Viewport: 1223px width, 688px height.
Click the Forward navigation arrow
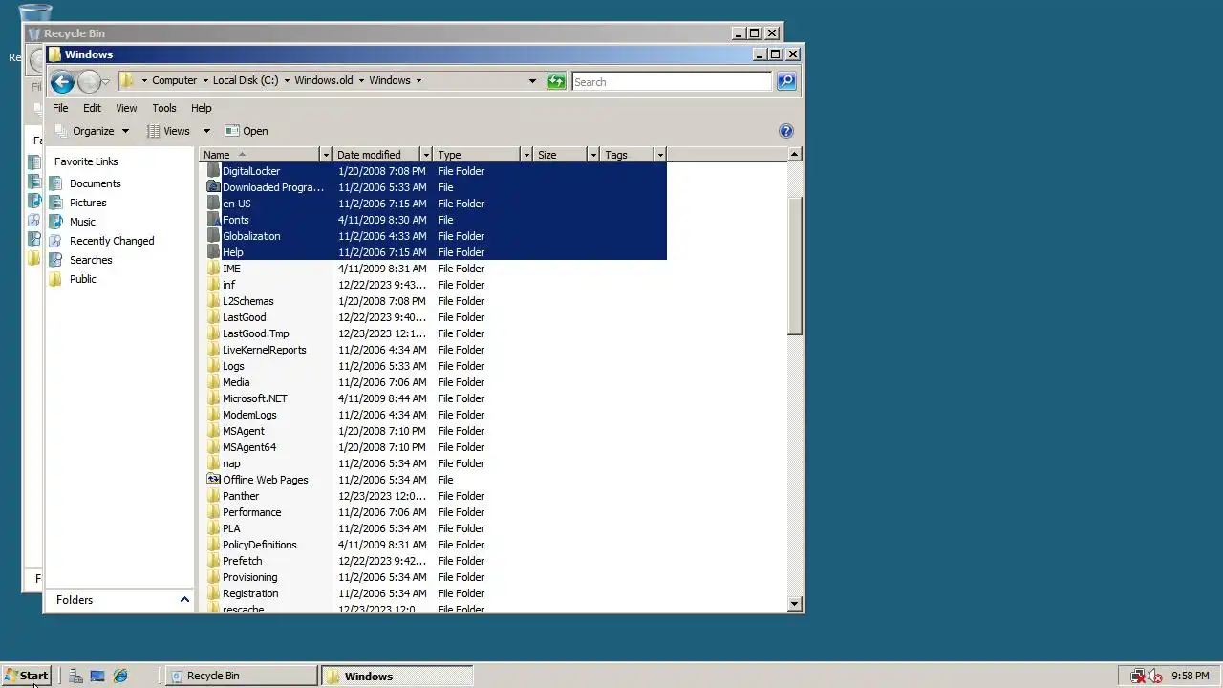89,81
